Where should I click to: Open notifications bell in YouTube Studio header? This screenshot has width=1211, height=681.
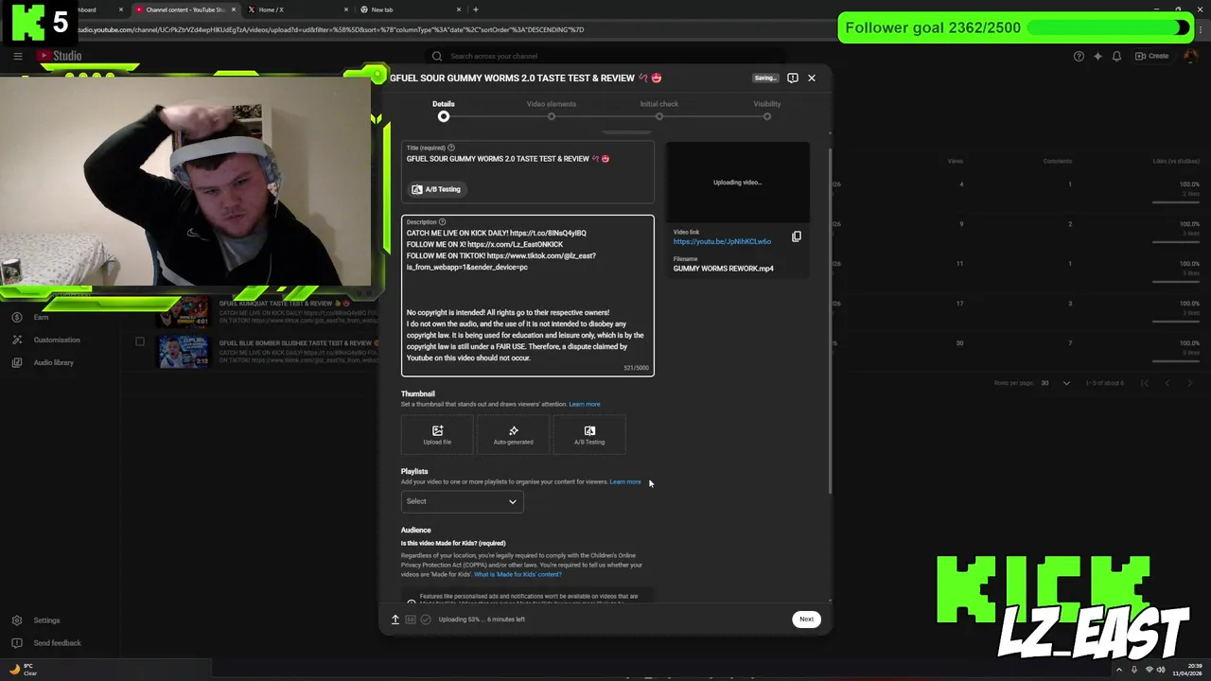coord(1116,56)
